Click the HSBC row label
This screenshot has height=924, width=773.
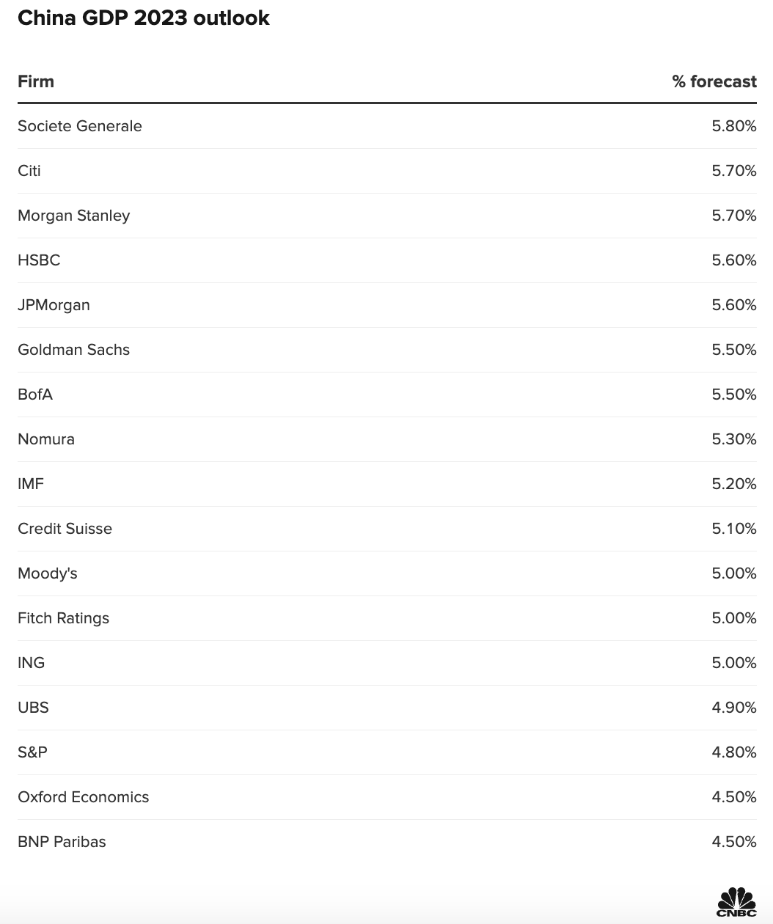(x=39, y=260)
